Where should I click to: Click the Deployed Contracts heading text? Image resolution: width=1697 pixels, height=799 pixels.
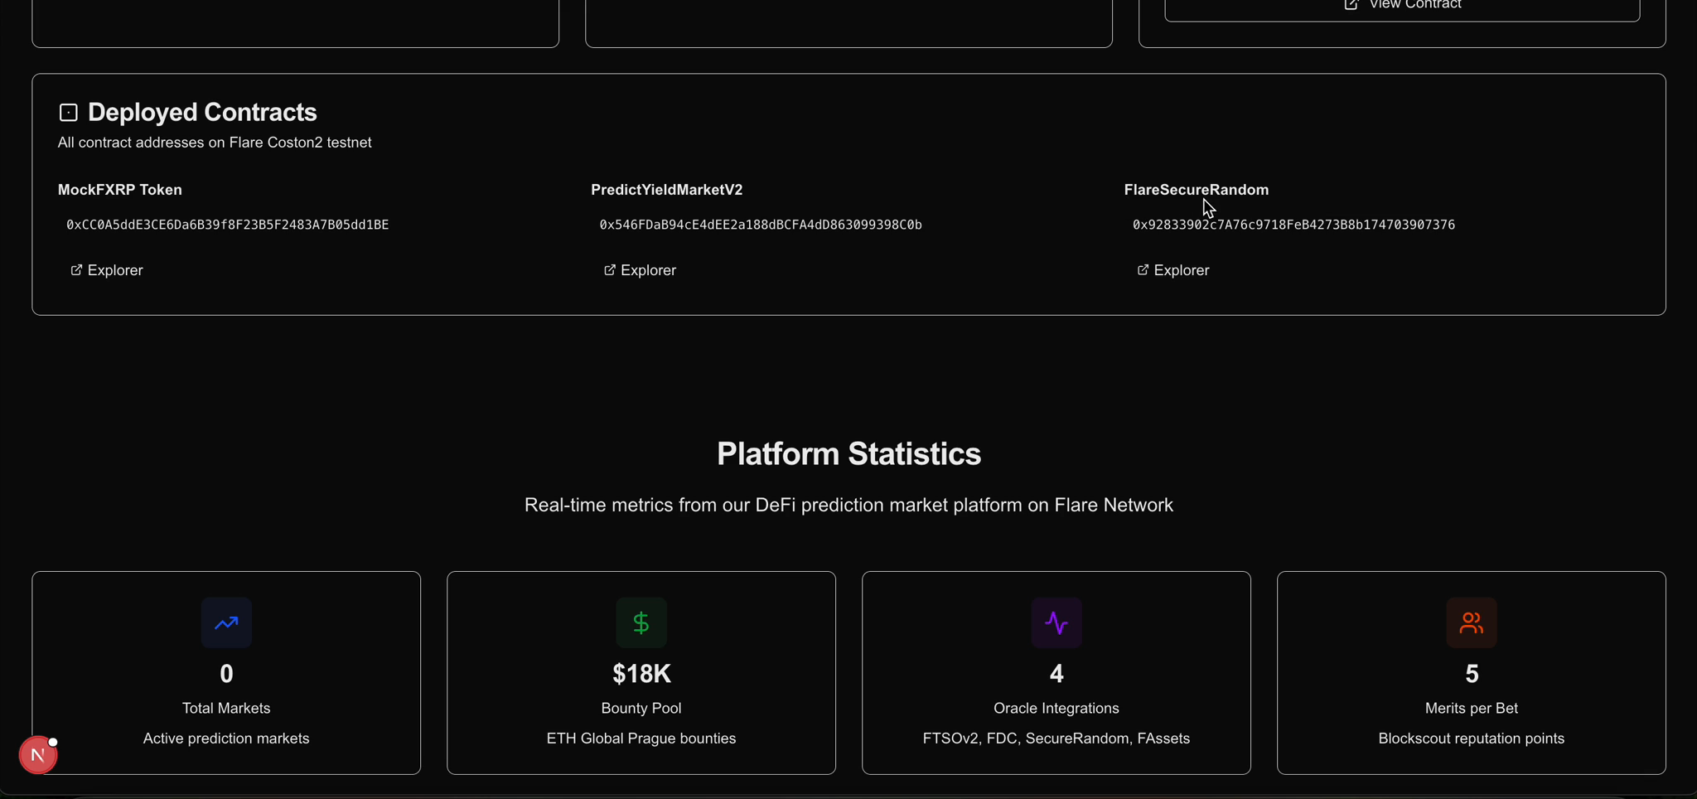(x=202, y=112)
